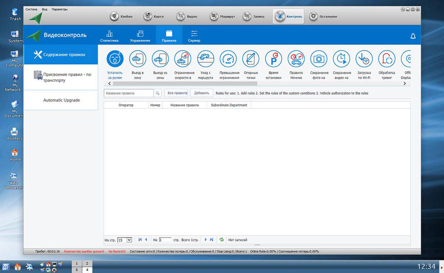Open the parking time rule icon

click(x=273, y=59)
